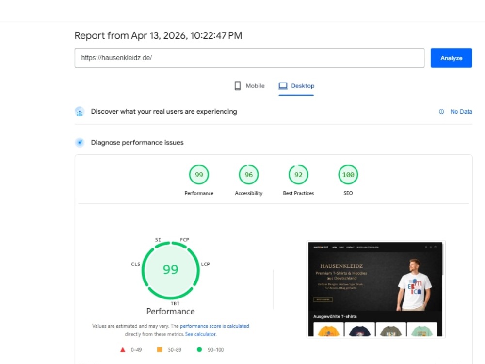Jump to the Accessibility score gauge 96
The width and height of the screenshot is (485, 364).
[x=249, y=175]
